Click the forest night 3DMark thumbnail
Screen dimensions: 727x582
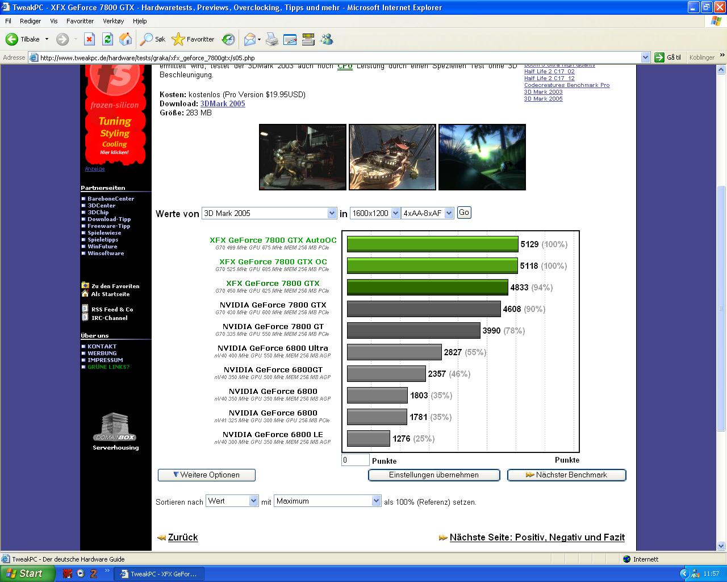tap(482, 157)
